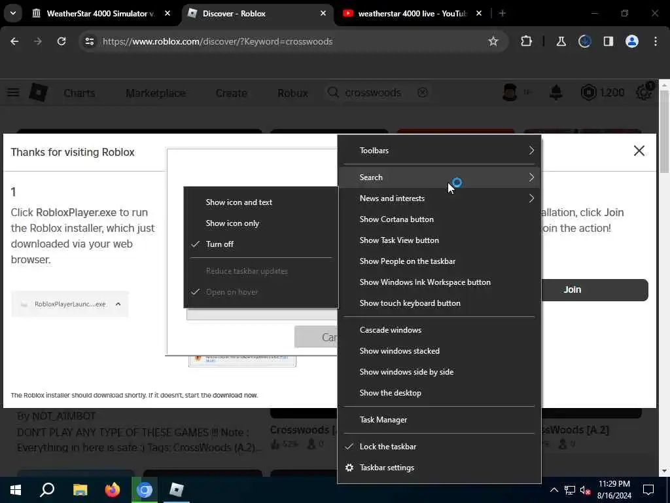Open the network status tray icon
Image resolution: width=670 pixels, height=503 pixels.
[x=570, y=490]
